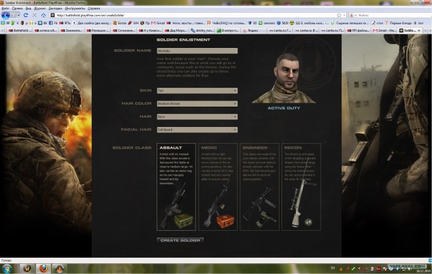Select the Recon soldier class
This screenshot has width=432, height=274.
point(301,187)
